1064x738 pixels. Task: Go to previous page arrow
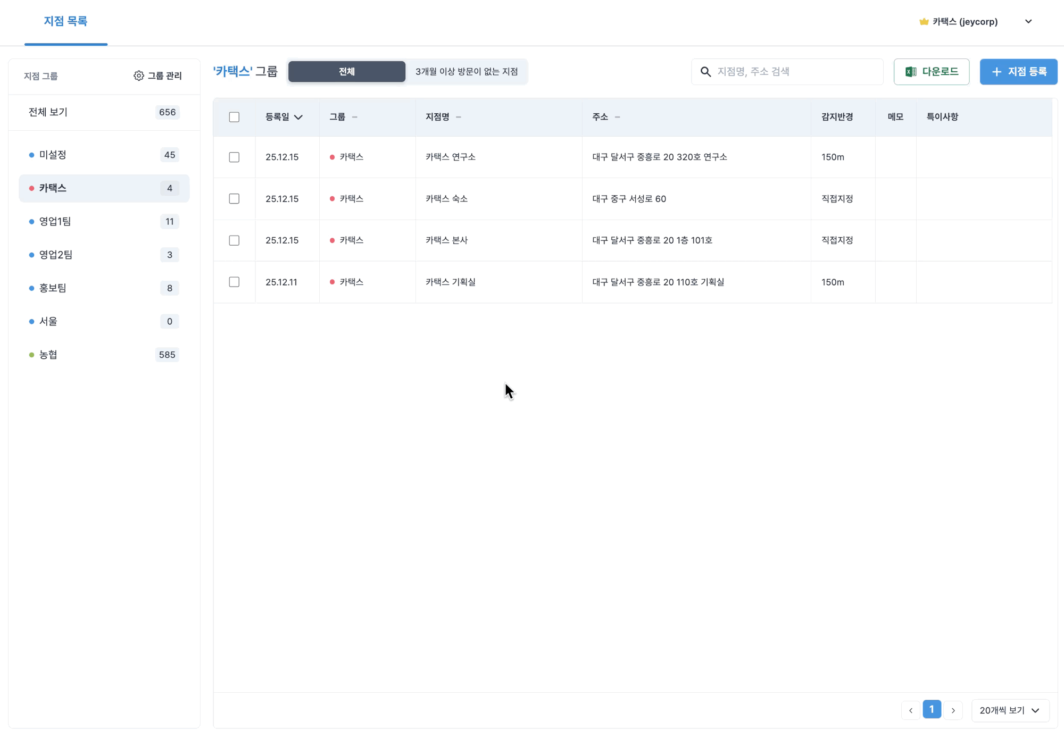click(911, 710)
